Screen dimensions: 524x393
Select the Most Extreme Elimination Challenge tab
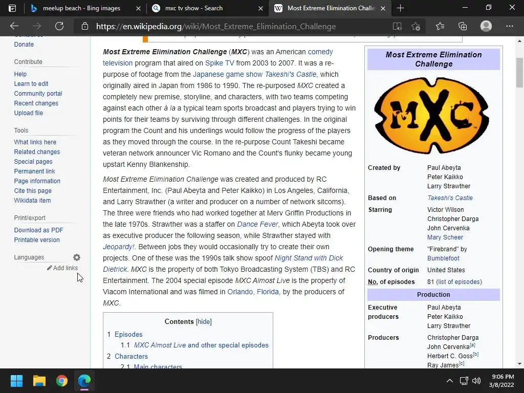pos(329,8)
